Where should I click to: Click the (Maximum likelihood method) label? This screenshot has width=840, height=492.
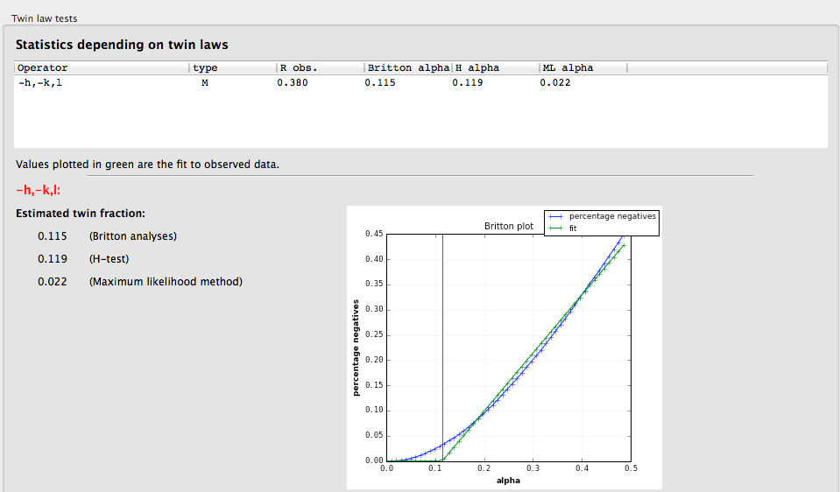(x=166, y=282)
